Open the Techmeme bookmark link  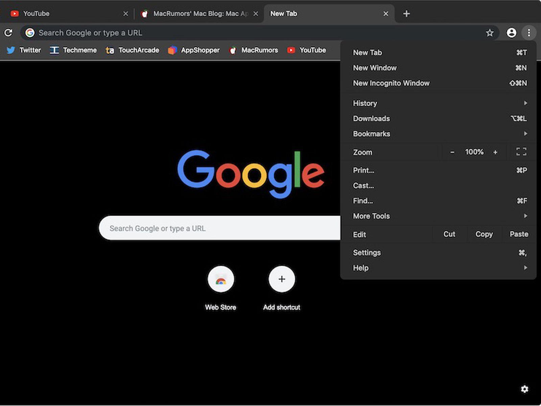point(73,50)
